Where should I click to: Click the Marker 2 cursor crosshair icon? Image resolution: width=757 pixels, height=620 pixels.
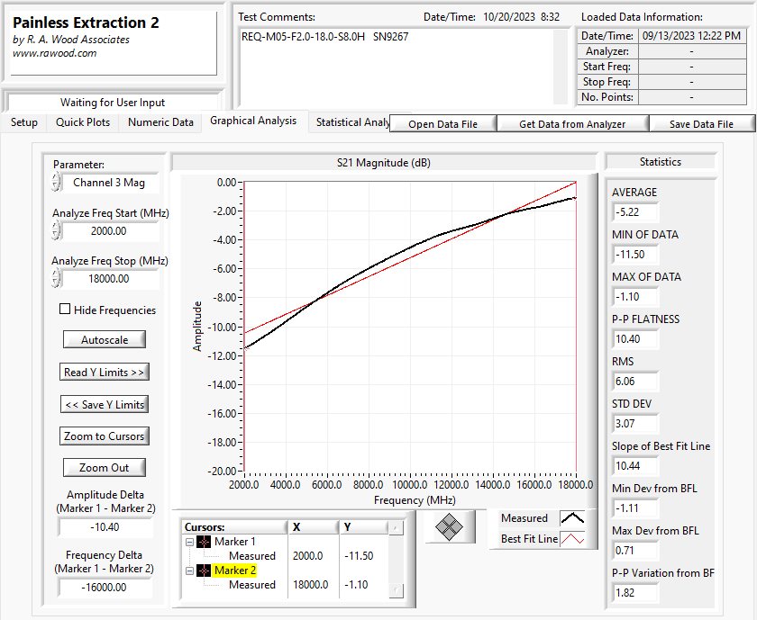204,571
